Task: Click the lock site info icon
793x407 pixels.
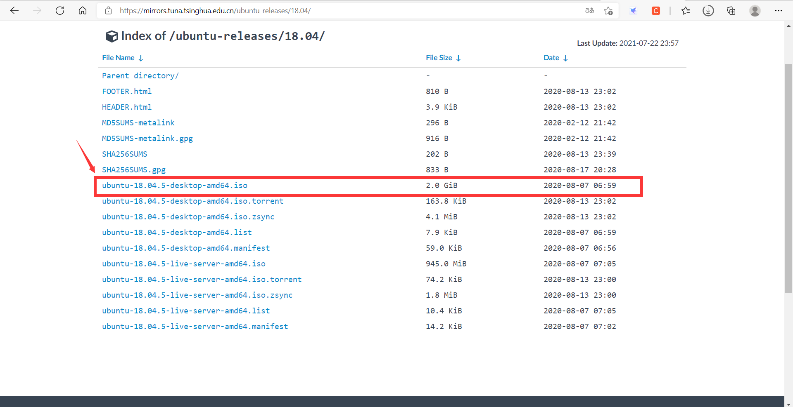Action: 108,11
